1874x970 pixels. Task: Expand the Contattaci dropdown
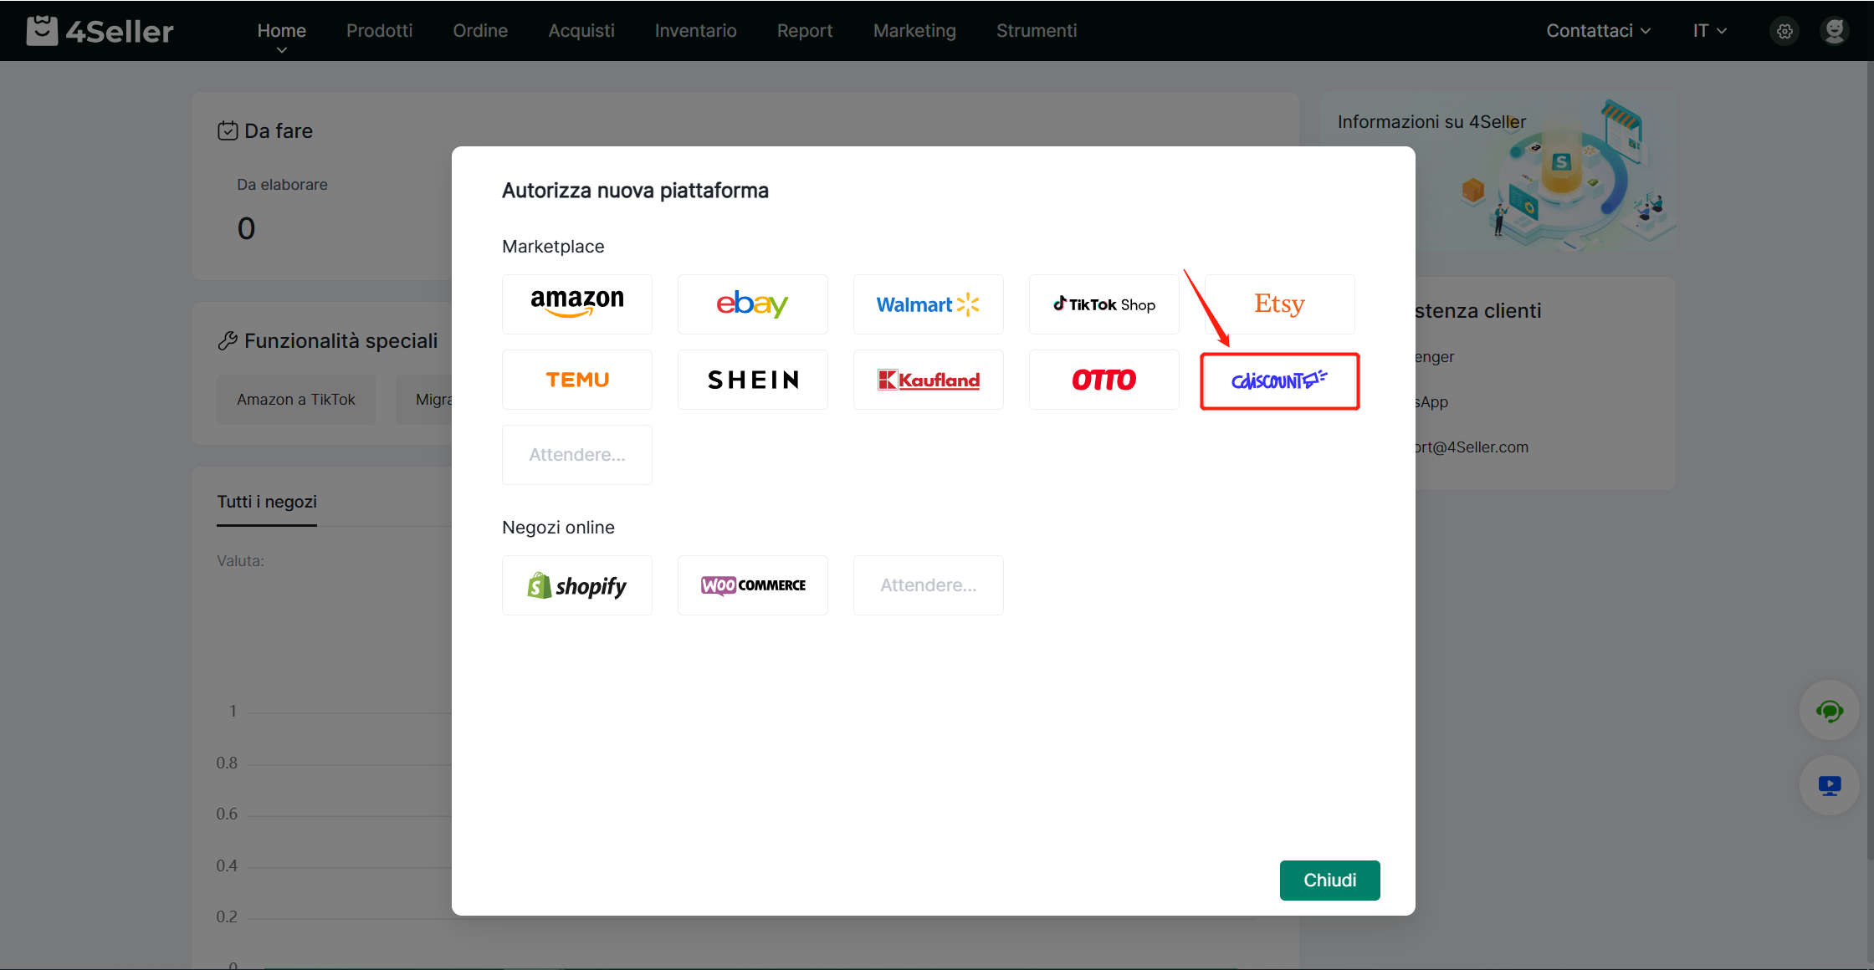(x=1597, y=31)
